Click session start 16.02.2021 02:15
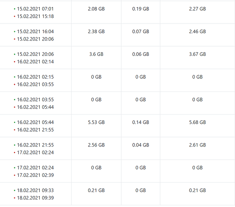235x207 pixels. (35, 77)
